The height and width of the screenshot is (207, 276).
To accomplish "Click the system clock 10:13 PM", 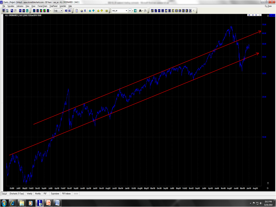I will coord(268,202).
